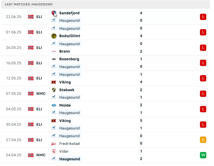Screen dimensions: 214x166
Task: Click ELI competition label on 16.05.25
Action: pos(39,63)
